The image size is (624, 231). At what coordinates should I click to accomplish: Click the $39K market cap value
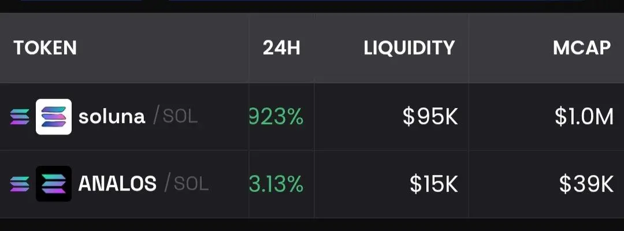[x=586, y=184]
